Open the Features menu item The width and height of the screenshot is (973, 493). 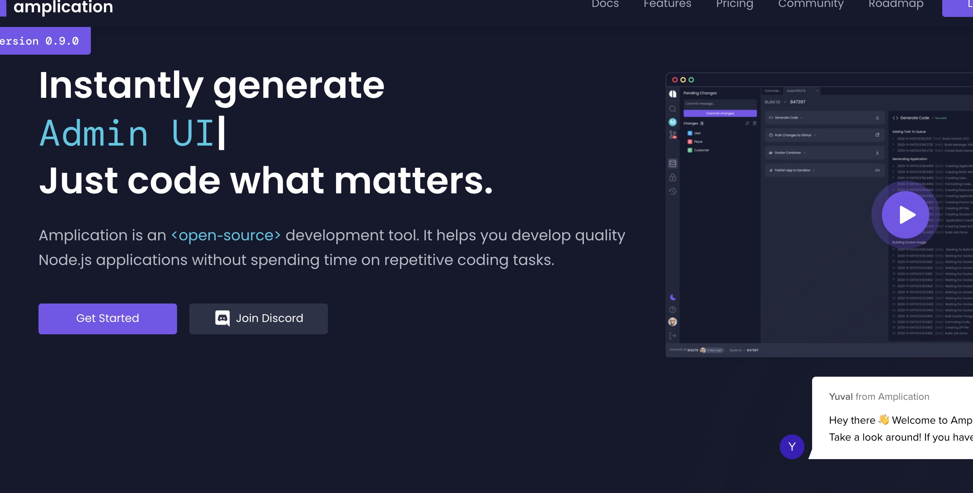(x=667, y=5)
